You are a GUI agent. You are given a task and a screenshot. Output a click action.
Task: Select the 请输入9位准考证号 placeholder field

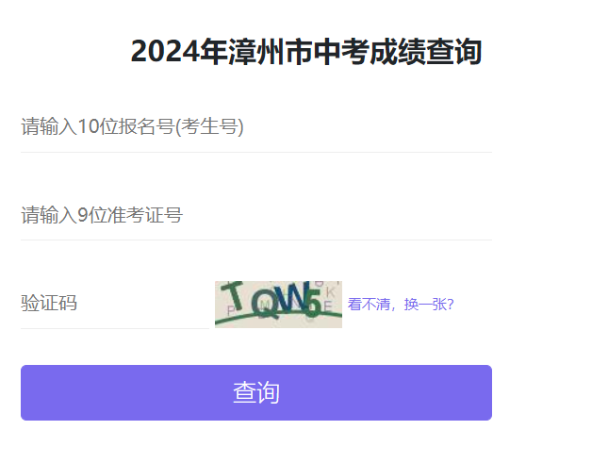255,216
